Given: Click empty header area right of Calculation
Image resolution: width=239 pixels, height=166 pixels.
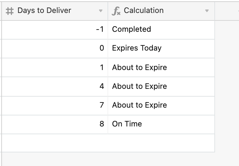Looking at the screenshot, I should [227, 11].
